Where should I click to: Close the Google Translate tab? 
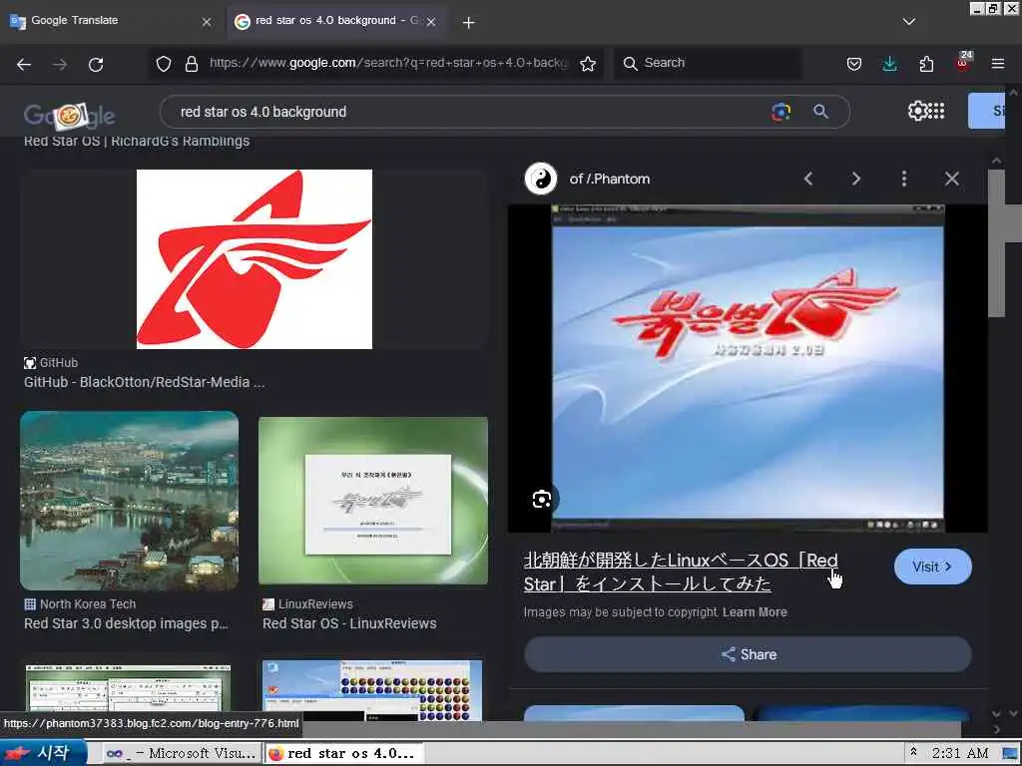tap(207, 22)
